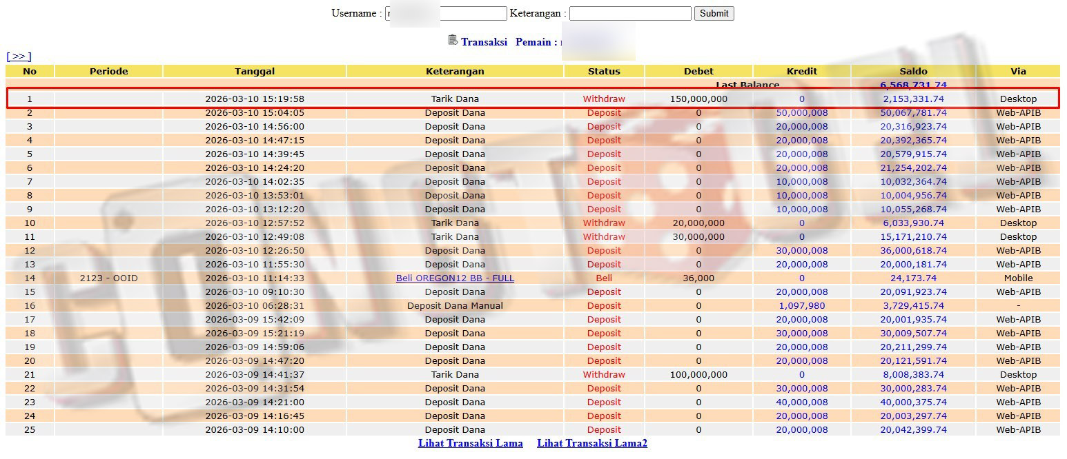Click the Beli status in row 14

coord(604,278)
